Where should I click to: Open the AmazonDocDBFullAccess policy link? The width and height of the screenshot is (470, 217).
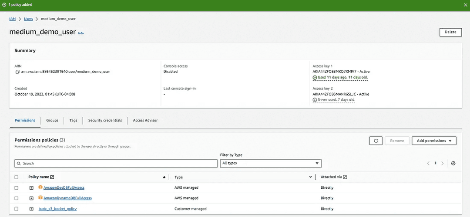(64, 188)
